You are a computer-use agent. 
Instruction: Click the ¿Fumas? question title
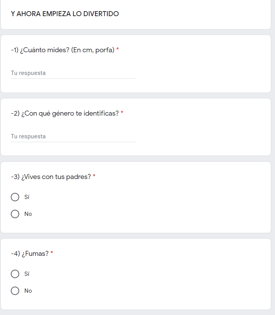click(30, 254)
